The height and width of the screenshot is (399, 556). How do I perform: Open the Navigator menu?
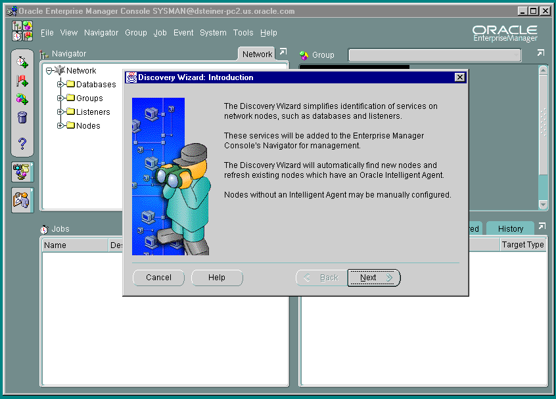tap(101, 33)
